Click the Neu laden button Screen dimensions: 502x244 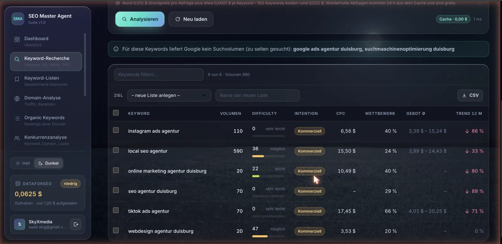pyautogui.click(x=191, y=19)
